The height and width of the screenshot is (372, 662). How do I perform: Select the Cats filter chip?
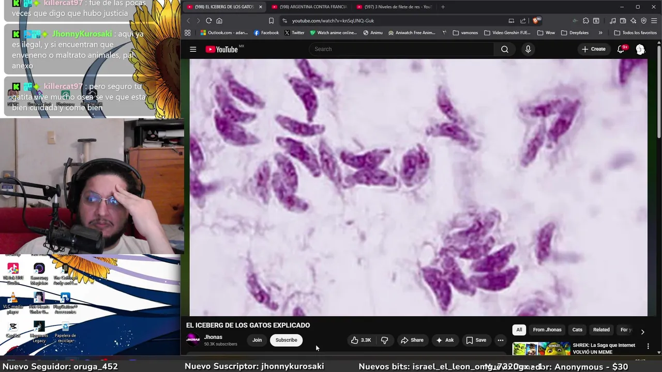[577, 330]
